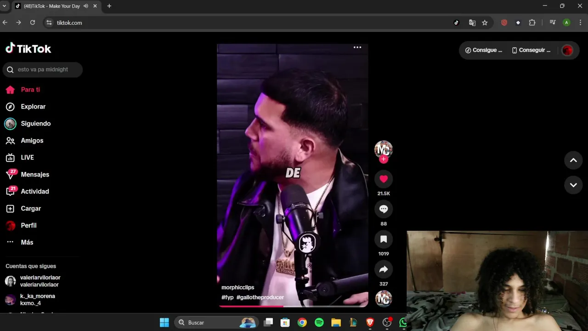Open Task View on the taskbar
The image size is (588, 331).
pos(269,322)
